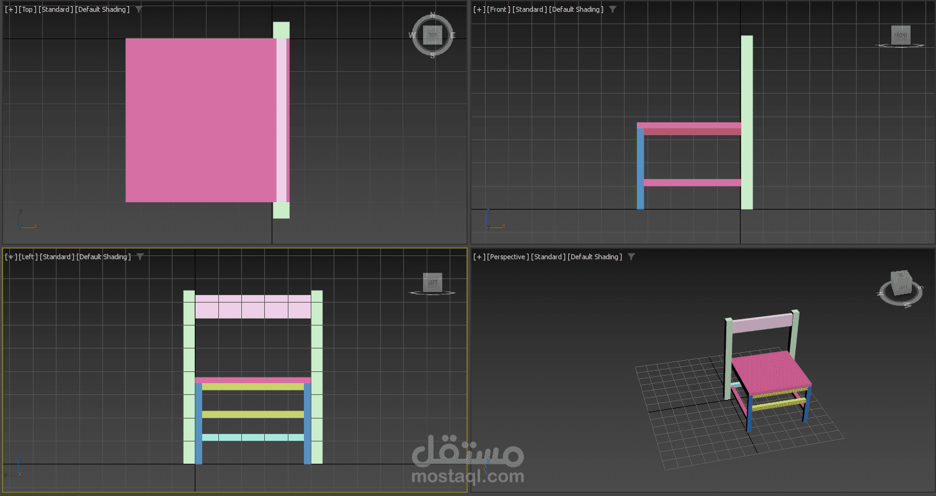The image size is (936, 496).
Task: Click the E compass point on the Top ViewCube
Action: [453, 35]
